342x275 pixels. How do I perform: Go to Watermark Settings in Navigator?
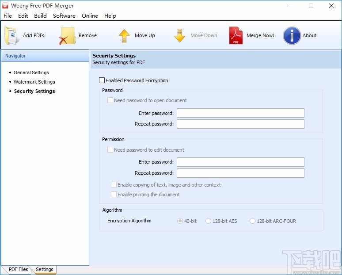(34, 82)
